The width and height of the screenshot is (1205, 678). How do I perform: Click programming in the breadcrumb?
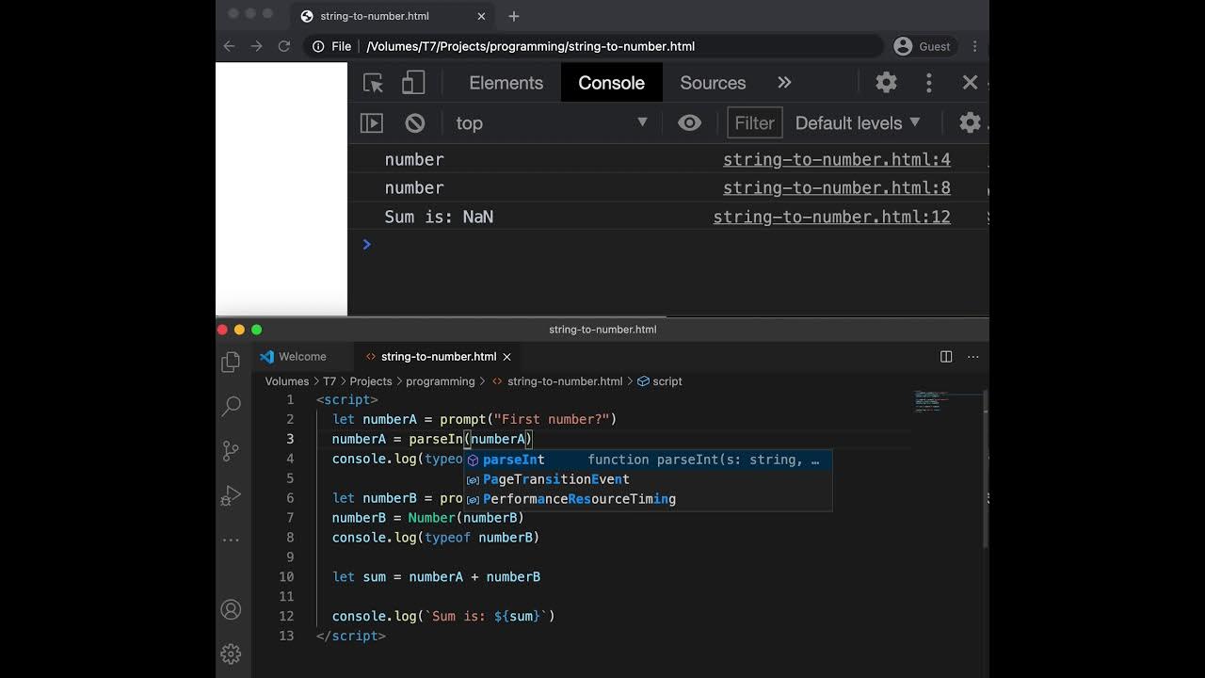441,381
